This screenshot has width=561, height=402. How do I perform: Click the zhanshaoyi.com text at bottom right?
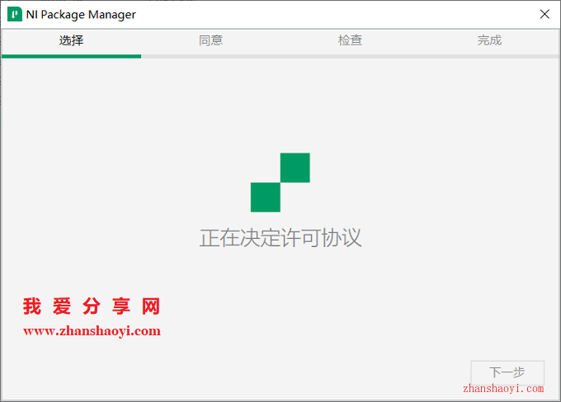point(503,389)
